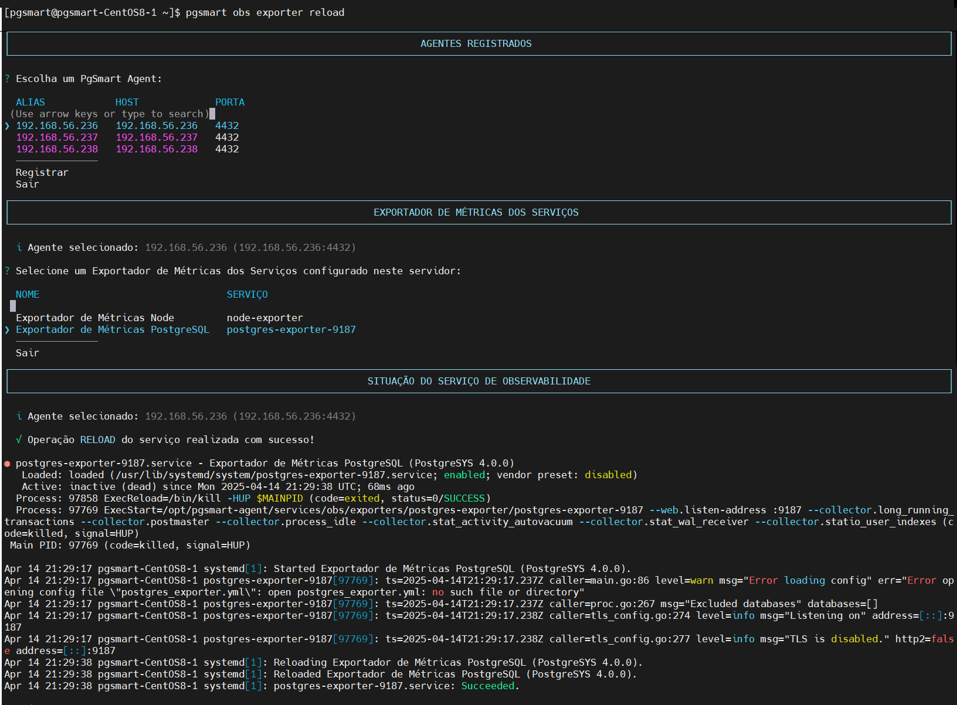Click the $MAINPID variable text

click(x=280, y=498)
